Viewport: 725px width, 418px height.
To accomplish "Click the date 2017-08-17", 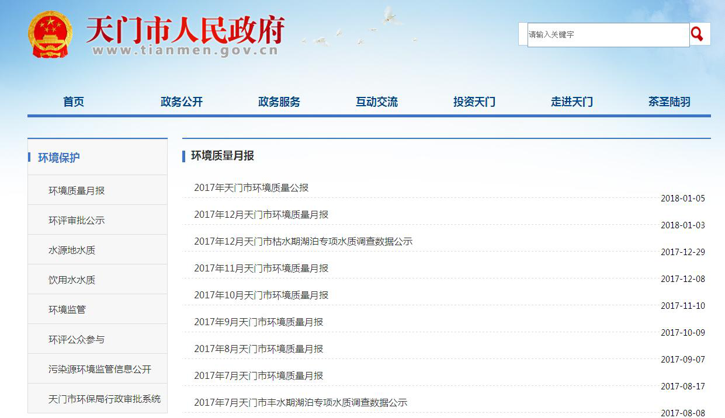I will 683,386.
